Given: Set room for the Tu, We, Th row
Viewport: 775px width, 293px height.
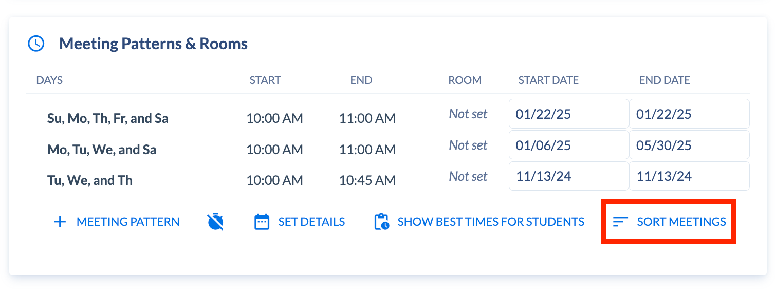Looking at the screenshot, I should pos(468,176).
